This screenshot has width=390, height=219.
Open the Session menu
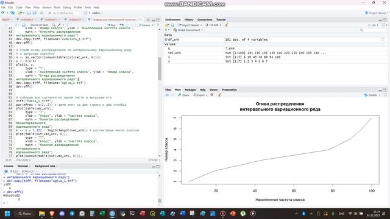click(46, 7)
